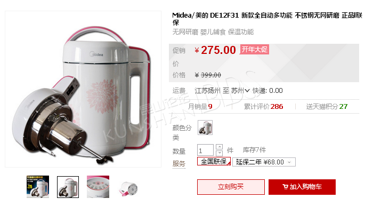Click the 送天猫积分 27 points link
Image resolution: width=365 pixels, height=214 pixels.
click(327, 107)
